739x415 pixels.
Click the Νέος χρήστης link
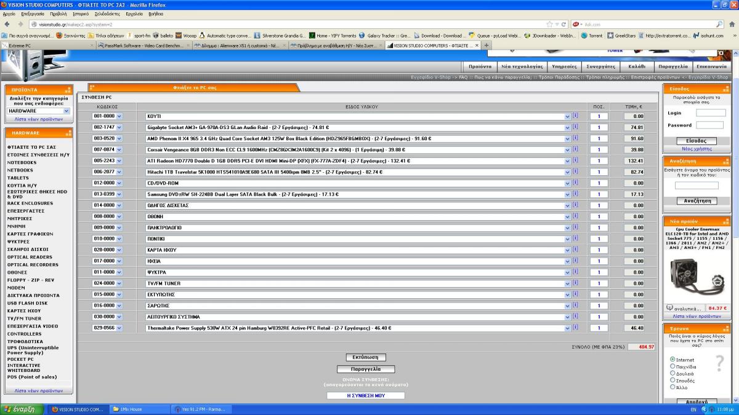pyautogui.click(x=696, y=149)
